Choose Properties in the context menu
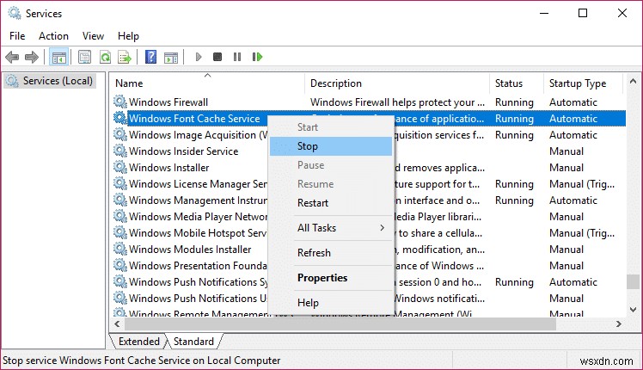 coord(331,278)
